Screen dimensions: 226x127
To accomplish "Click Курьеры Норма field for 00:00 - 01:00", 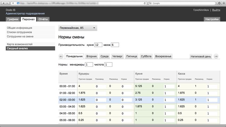I will (126, 86).
